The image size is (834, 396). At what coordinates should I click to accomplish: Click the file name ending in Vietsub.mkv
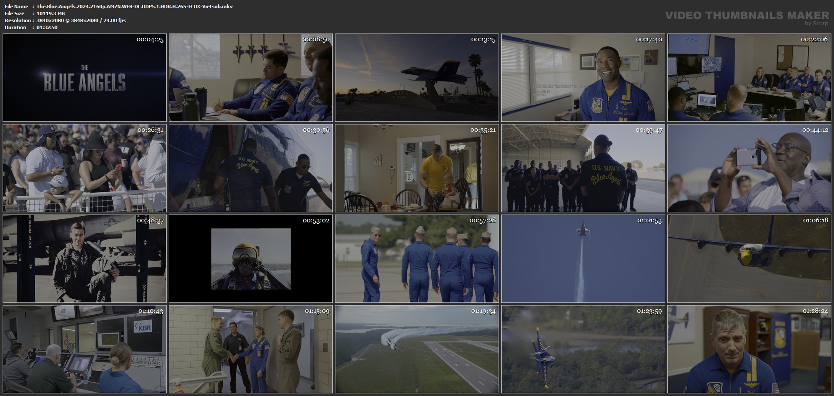pyautogui.click(x=134, y=7)
